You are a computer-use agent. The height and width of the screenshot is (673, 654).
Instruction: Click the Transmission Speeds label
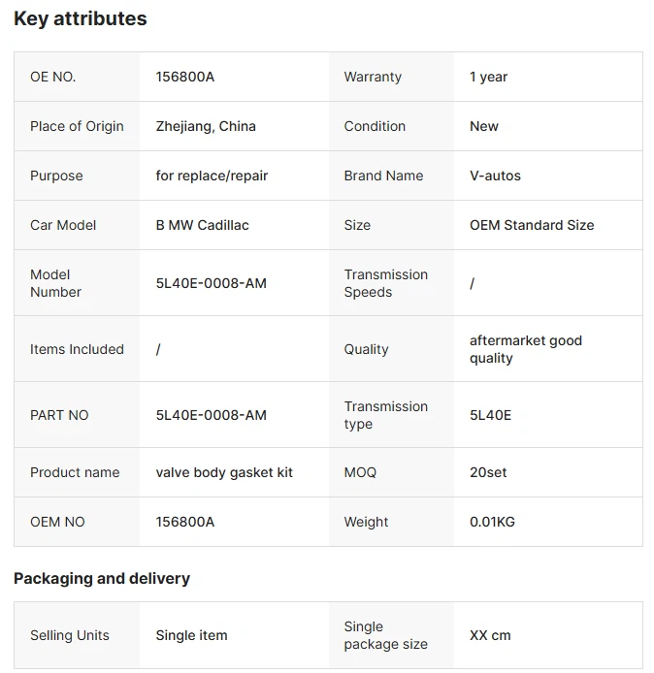[x=385, y=283]
